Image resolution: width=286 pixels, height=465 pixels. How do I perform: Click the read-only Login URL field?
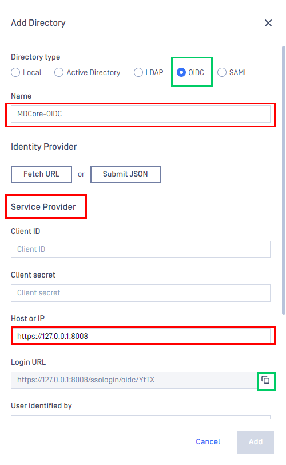(x=134, y=380)
